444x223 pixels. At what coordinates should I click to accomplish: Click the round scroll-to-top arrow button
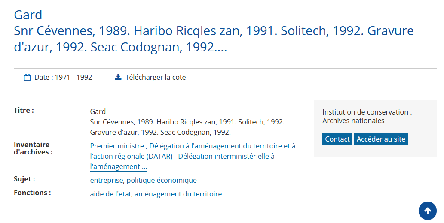click(x=428, y=211)
